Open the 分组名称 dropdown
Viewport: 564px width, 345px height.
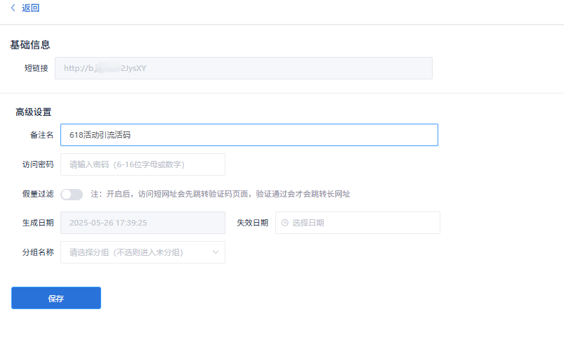(x=143, y=252)
